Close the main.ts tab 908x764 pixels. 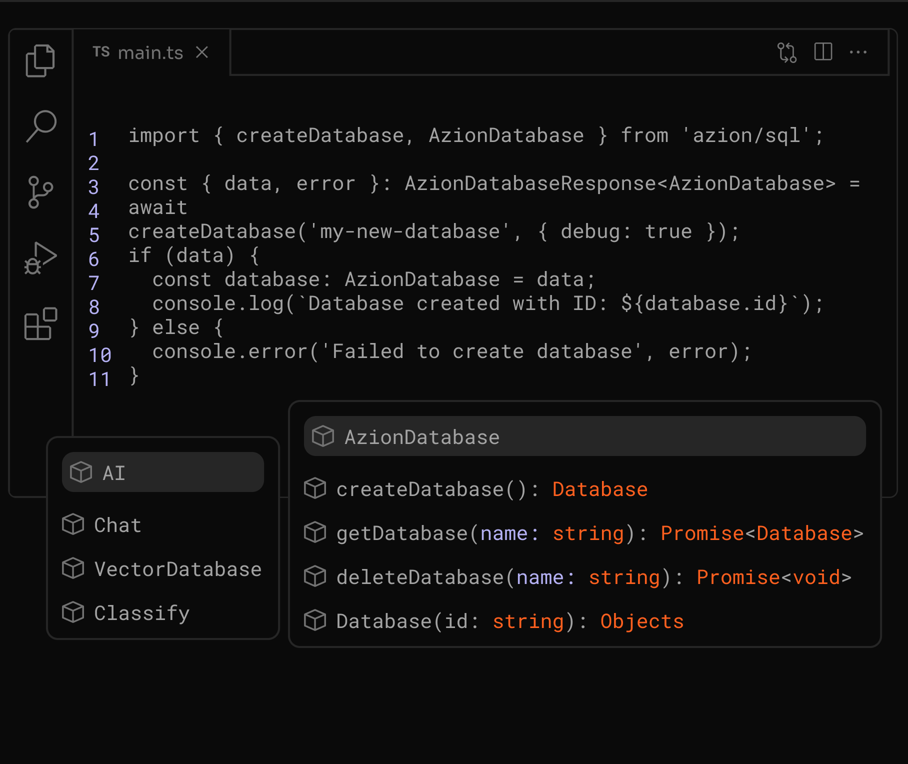tap(202, 52)
